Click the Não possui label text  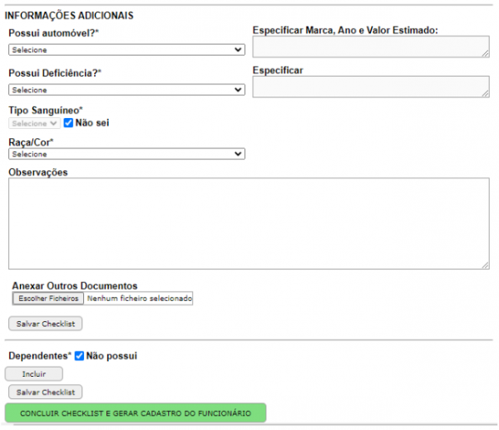tap(111, 356)
